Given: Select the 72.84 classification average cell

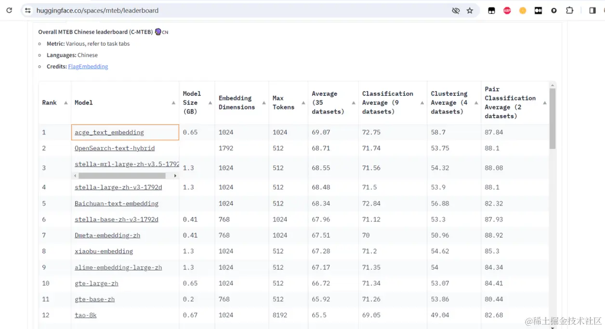Looking at the screenshot, I should 393,204.
